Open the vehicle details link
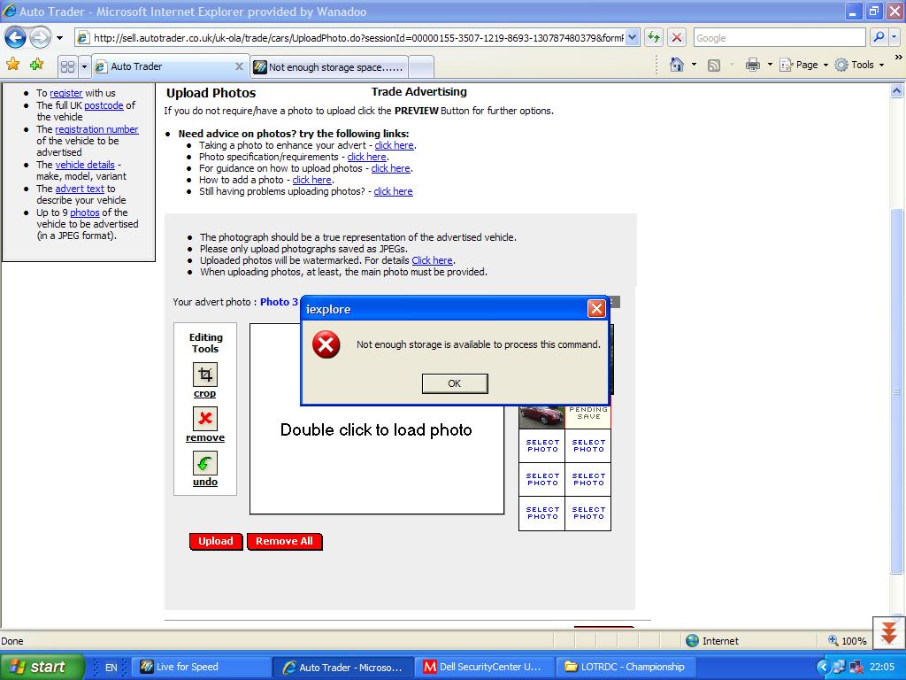Image resolution: width=906 pixels, height=680 pixels. [85, 165]
